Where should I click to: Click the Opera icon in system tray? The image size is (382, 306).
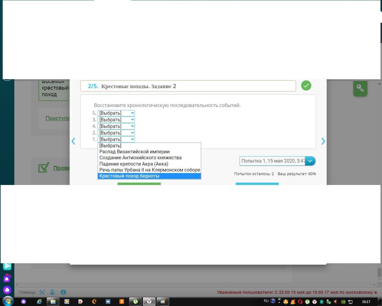(x=300, y=302)
